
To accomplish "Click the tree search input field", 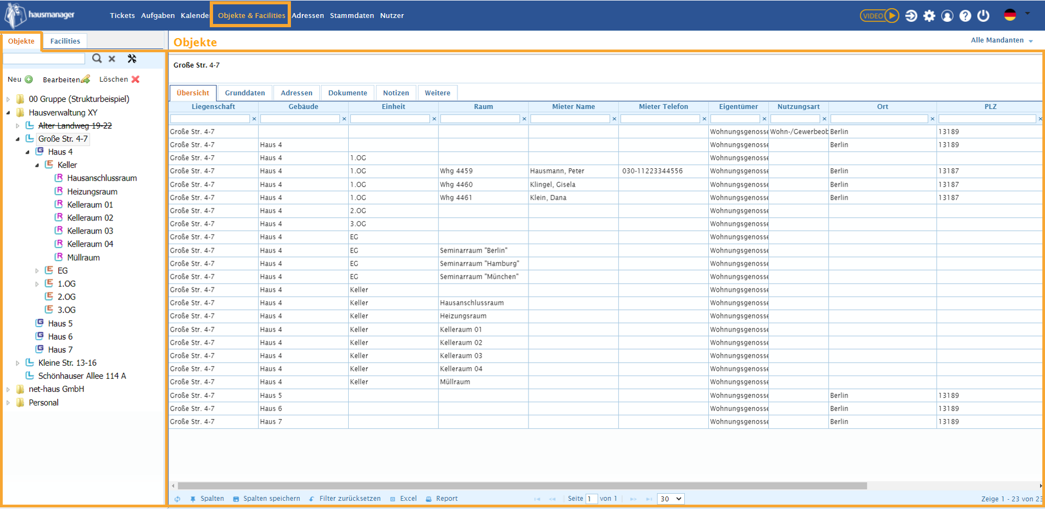I will click(44, 59).
